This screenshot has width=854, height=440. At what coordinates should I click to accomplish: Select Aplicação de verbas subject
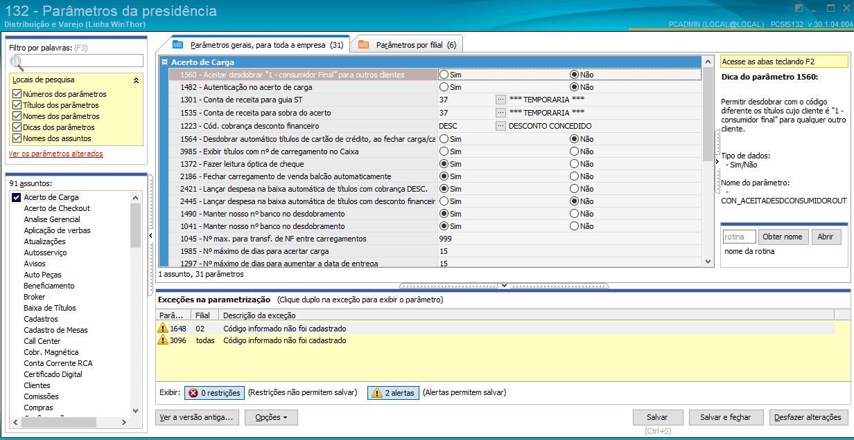[57, 230]
